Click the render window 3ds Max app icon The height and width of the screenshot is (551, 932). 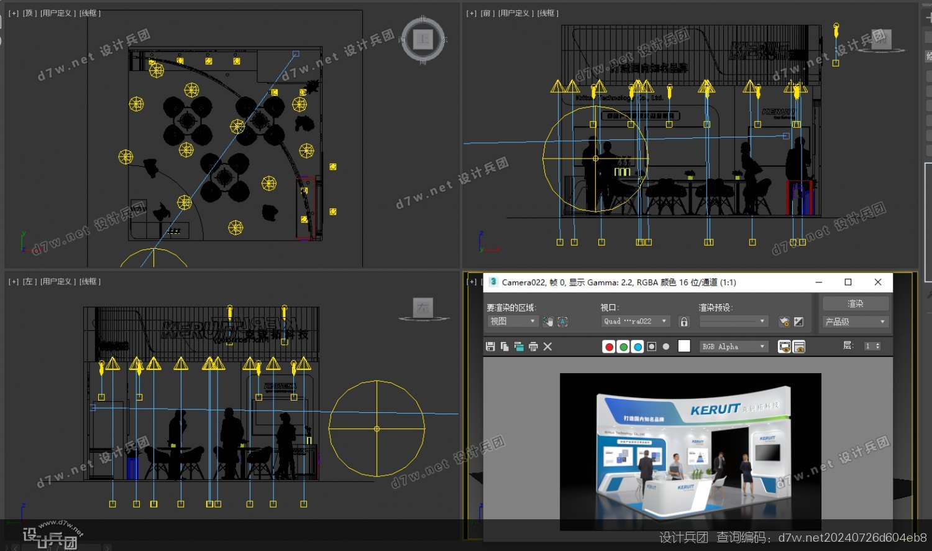click(493, 282)
